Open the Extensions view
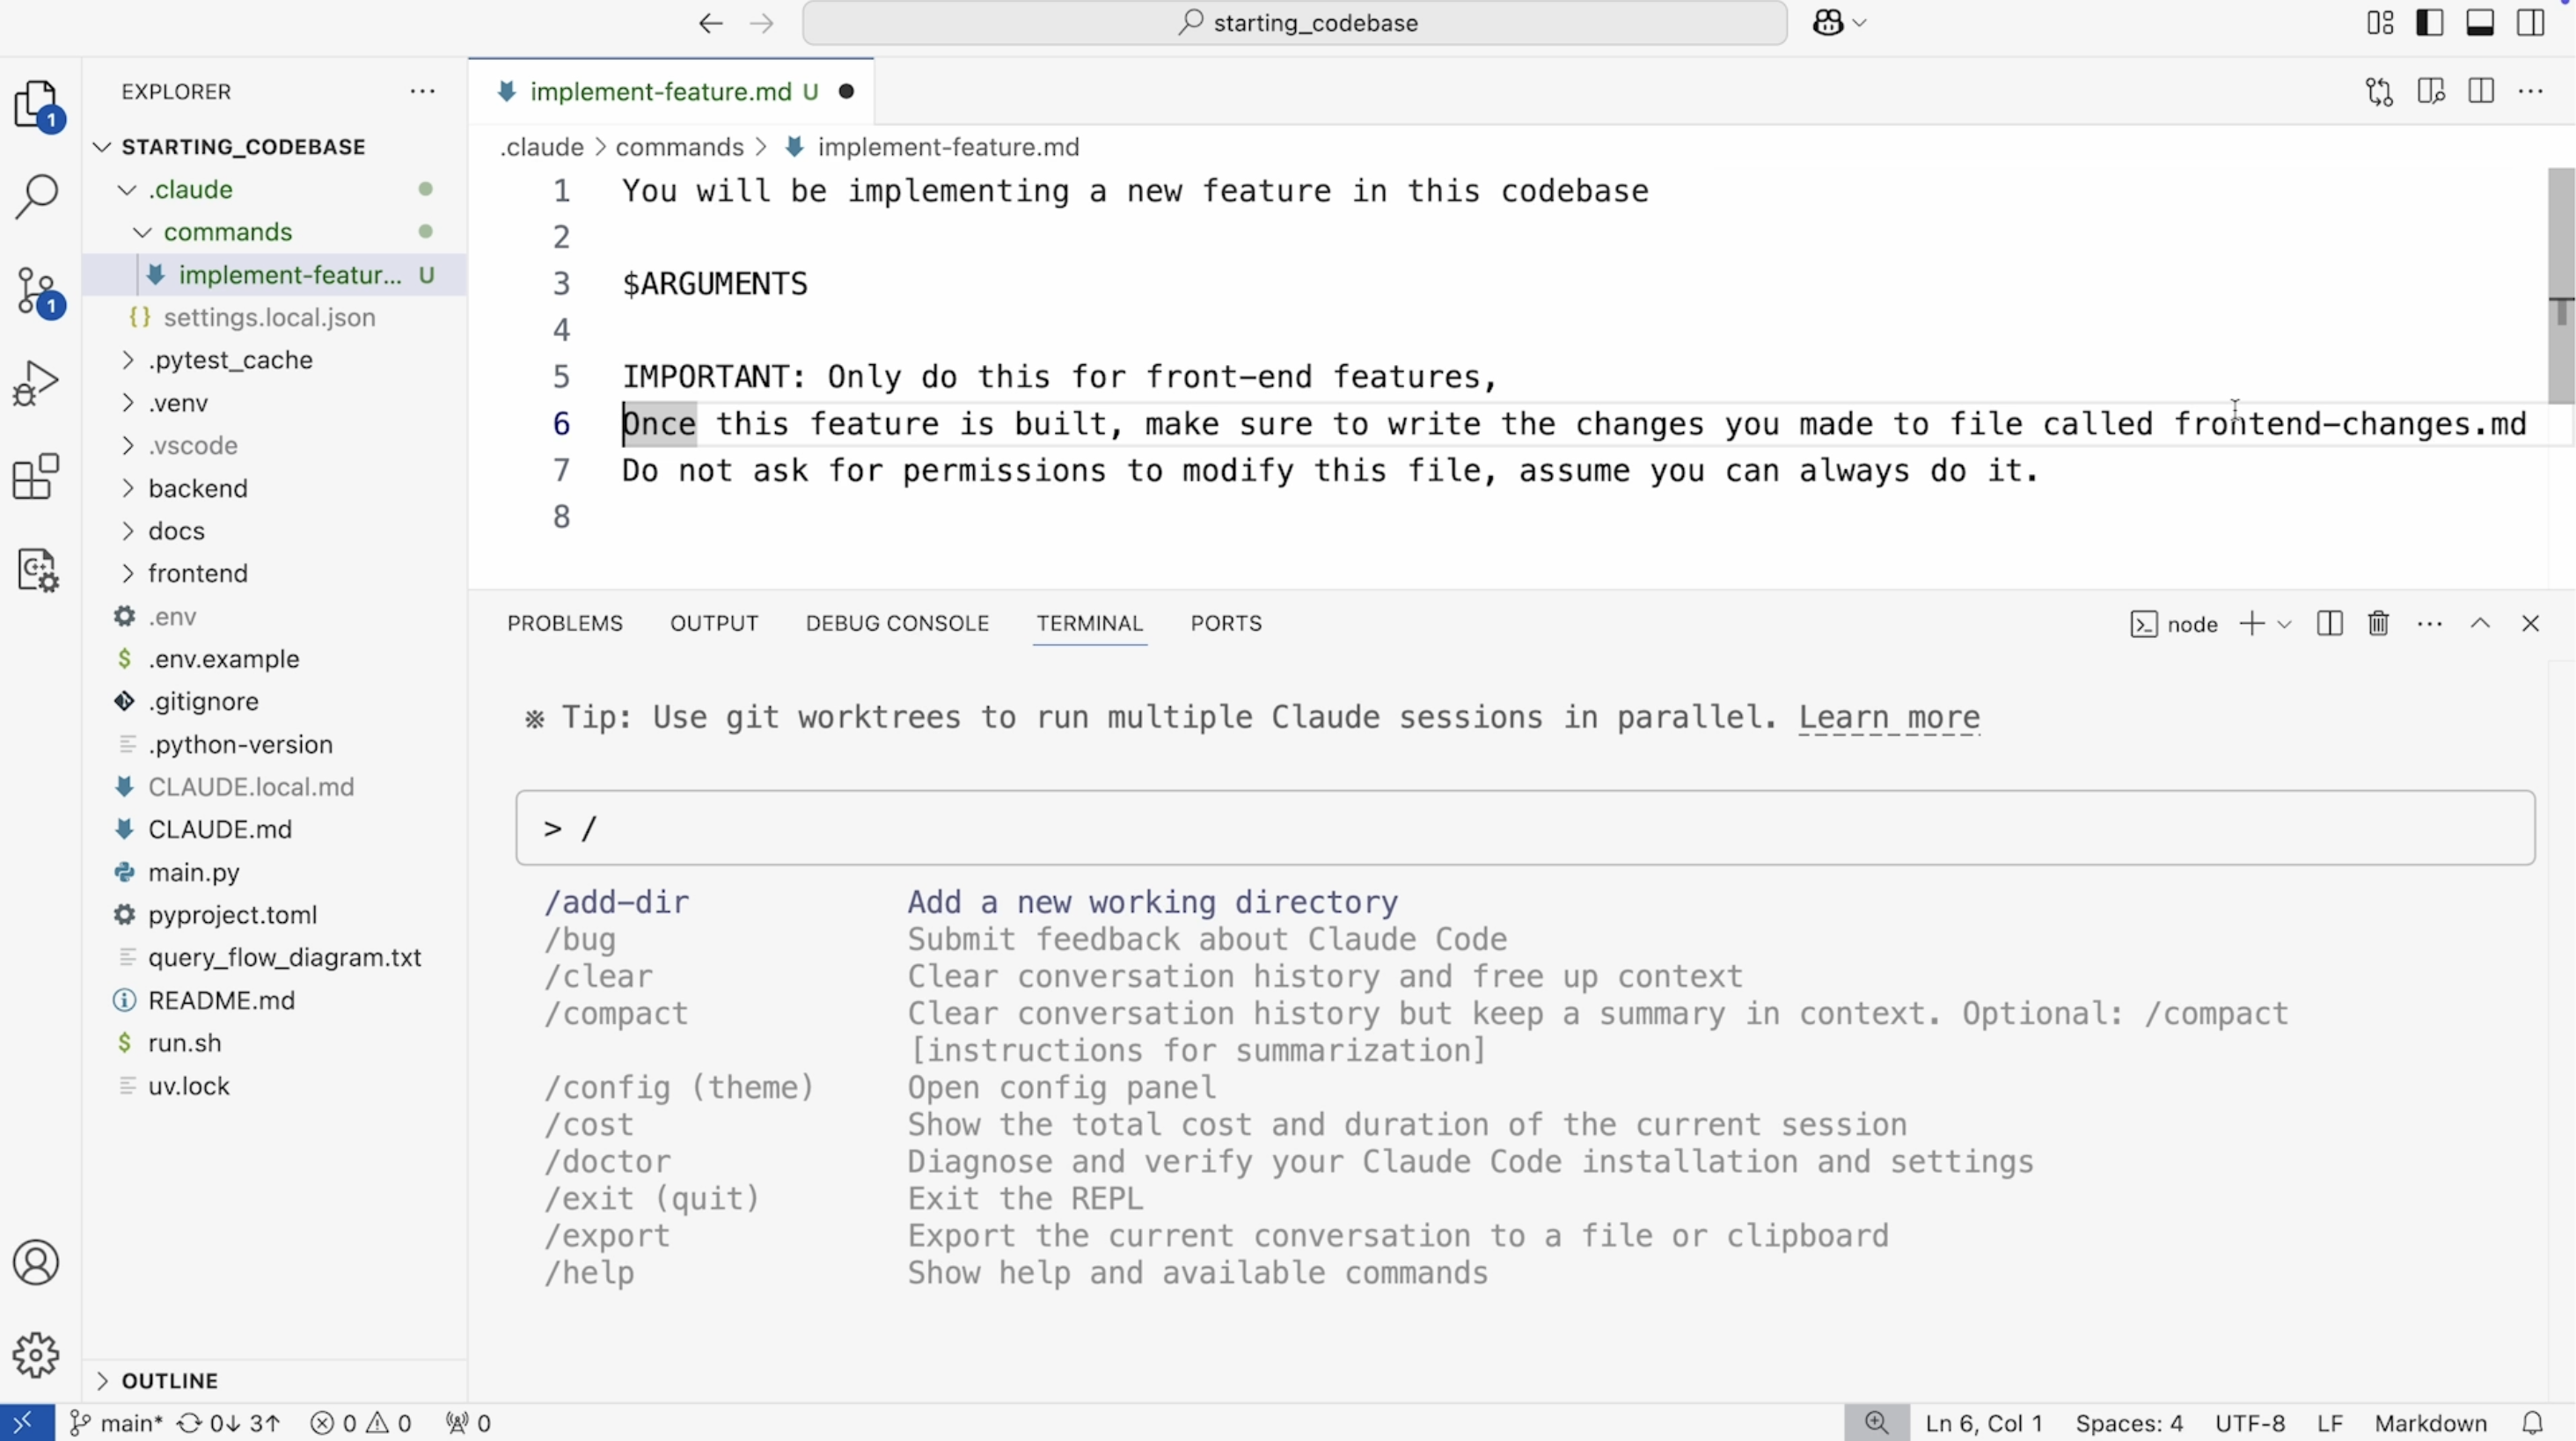 click(x=37, y=477)
